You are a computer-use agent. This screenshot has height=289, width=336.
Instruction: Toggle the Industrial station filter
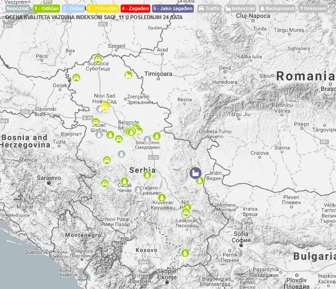tap(240, 9)
